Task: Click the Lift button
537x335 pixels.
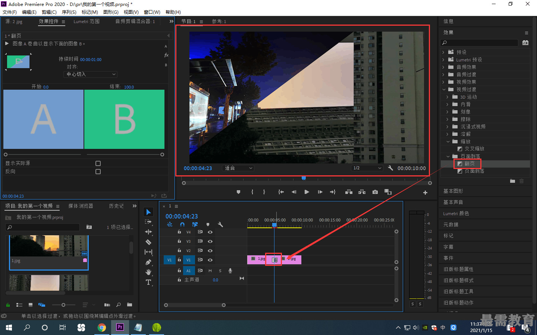Action: coord(349,192)
